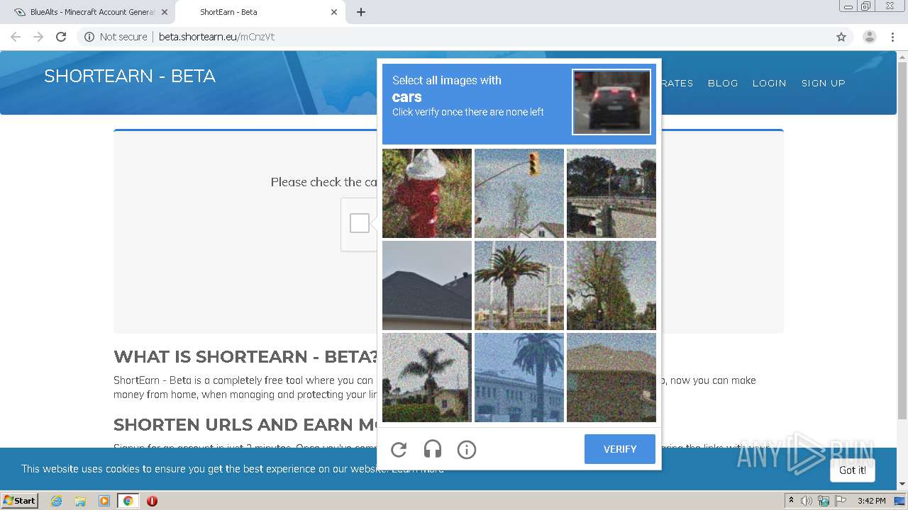Launch Internet Explorer from taskbar
908x510 pixels.
(57, 501)
